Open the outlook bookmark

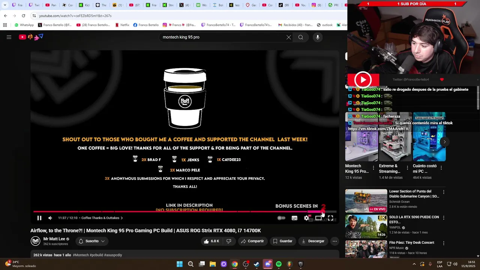(324, 25)
